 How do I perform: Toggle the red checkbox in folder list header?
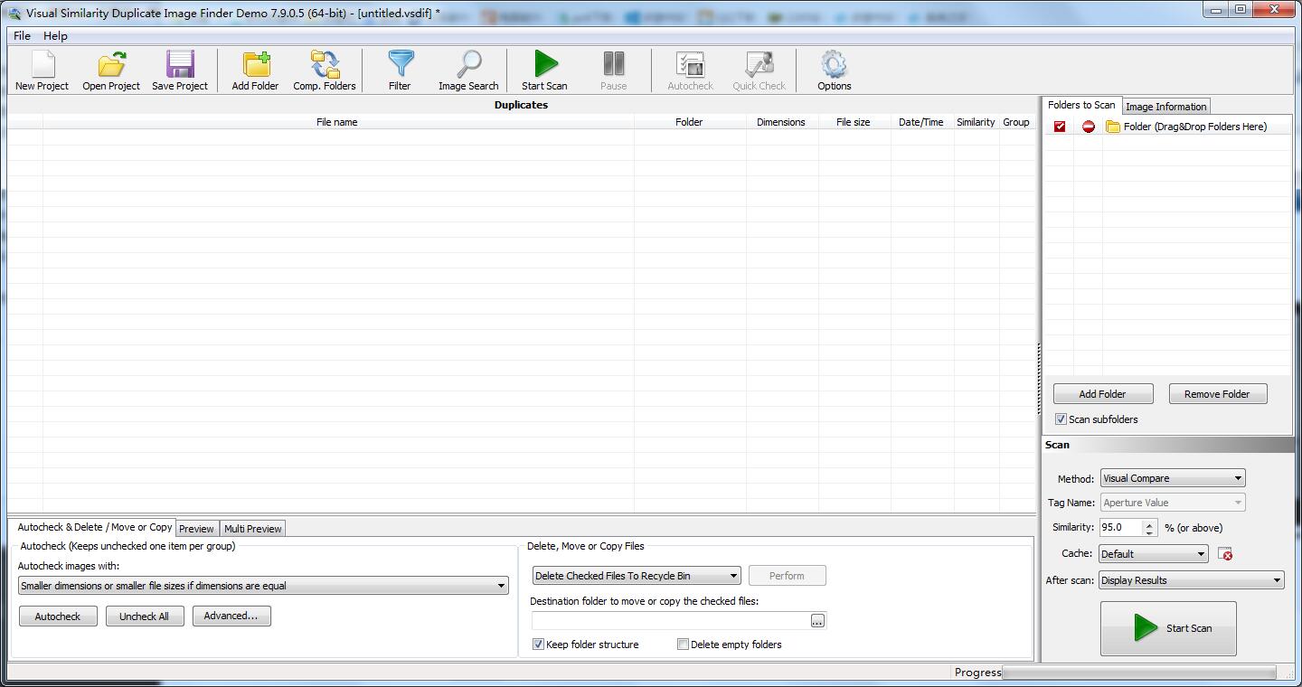(x=1060, y=127)
